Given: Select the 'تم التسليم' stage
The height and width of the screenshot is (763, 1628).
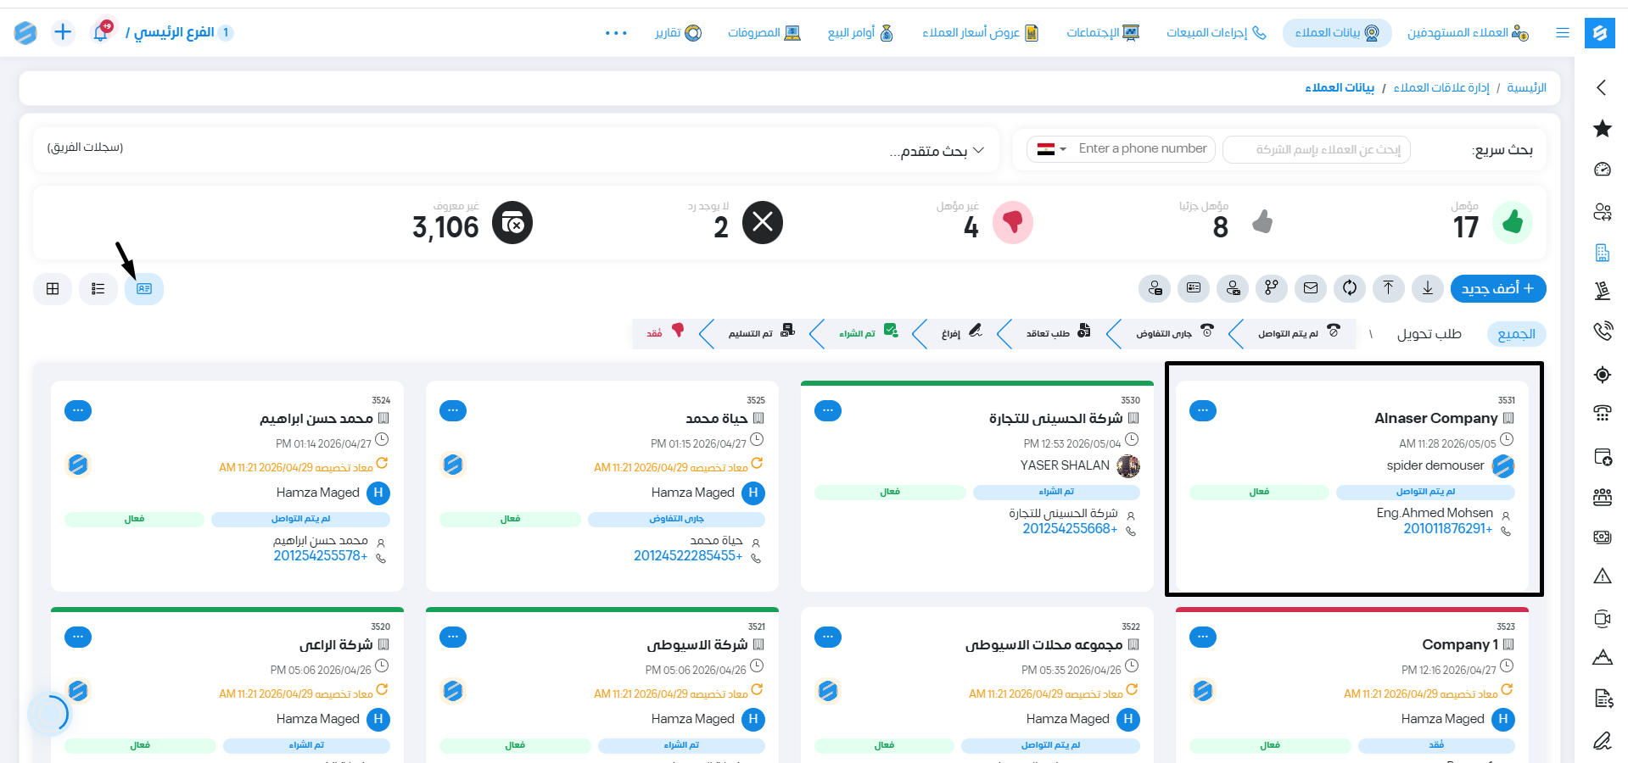Looking at the screenshot, I should click(x=761, y=332).
